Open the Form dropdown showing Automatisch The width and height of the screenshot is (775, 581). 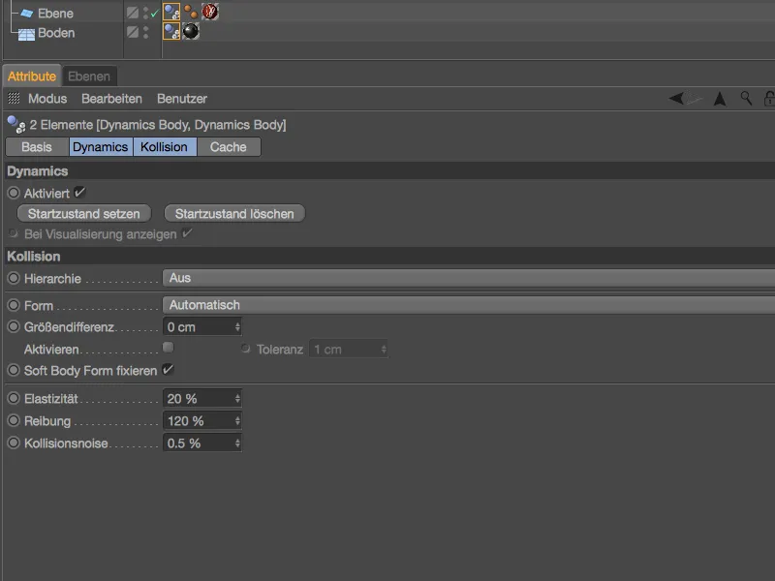pyautogui.click(x=469, y=305)
